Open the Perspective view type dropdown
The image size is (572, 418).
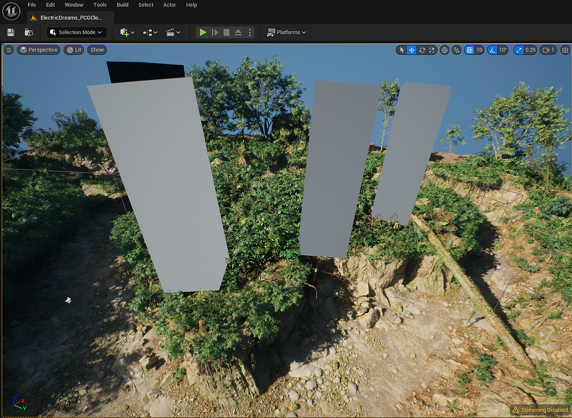click(x=39, y=50)
